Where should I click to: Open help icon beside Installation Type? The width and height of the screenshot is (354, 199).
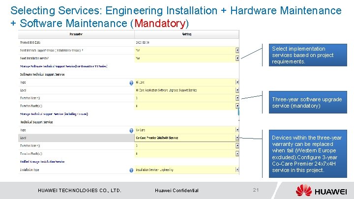coord(131,170)
